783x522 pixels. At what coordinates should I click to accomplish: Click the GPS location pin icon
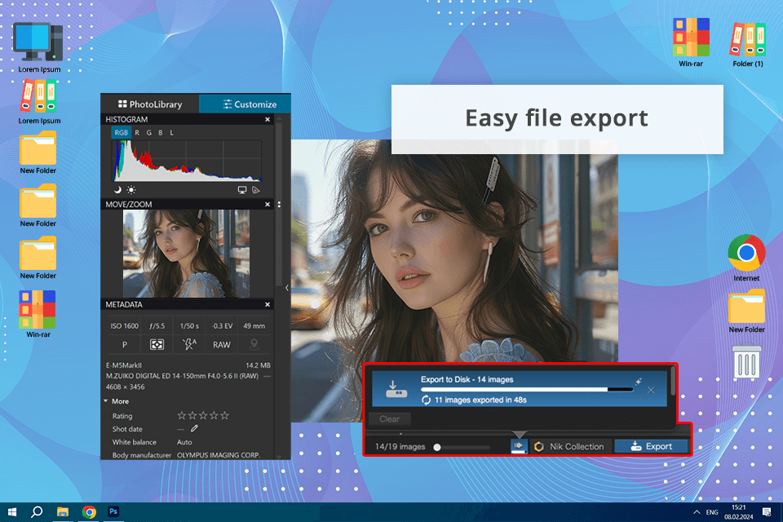[254, 345]
